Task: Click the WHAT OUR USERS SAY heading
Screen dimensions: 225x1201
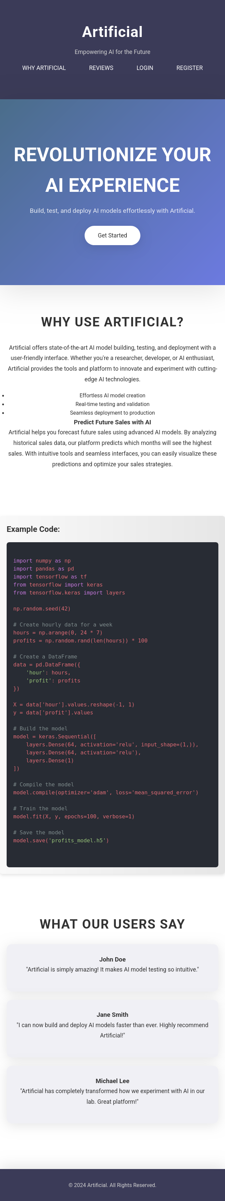Action: coord(112,924)
